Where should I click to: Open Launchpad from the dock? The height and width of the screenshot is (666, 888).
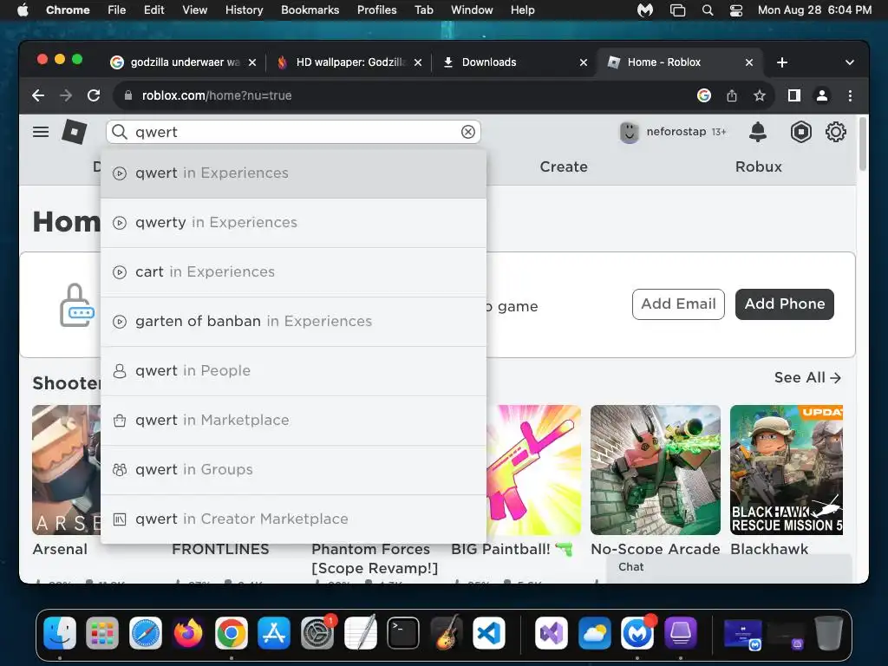[x=102, y=633]
